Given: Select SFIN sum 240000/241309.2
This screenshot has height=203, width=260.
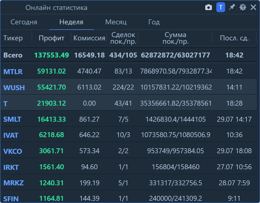Looking at the screenshot, I should (x=175, y=198).
